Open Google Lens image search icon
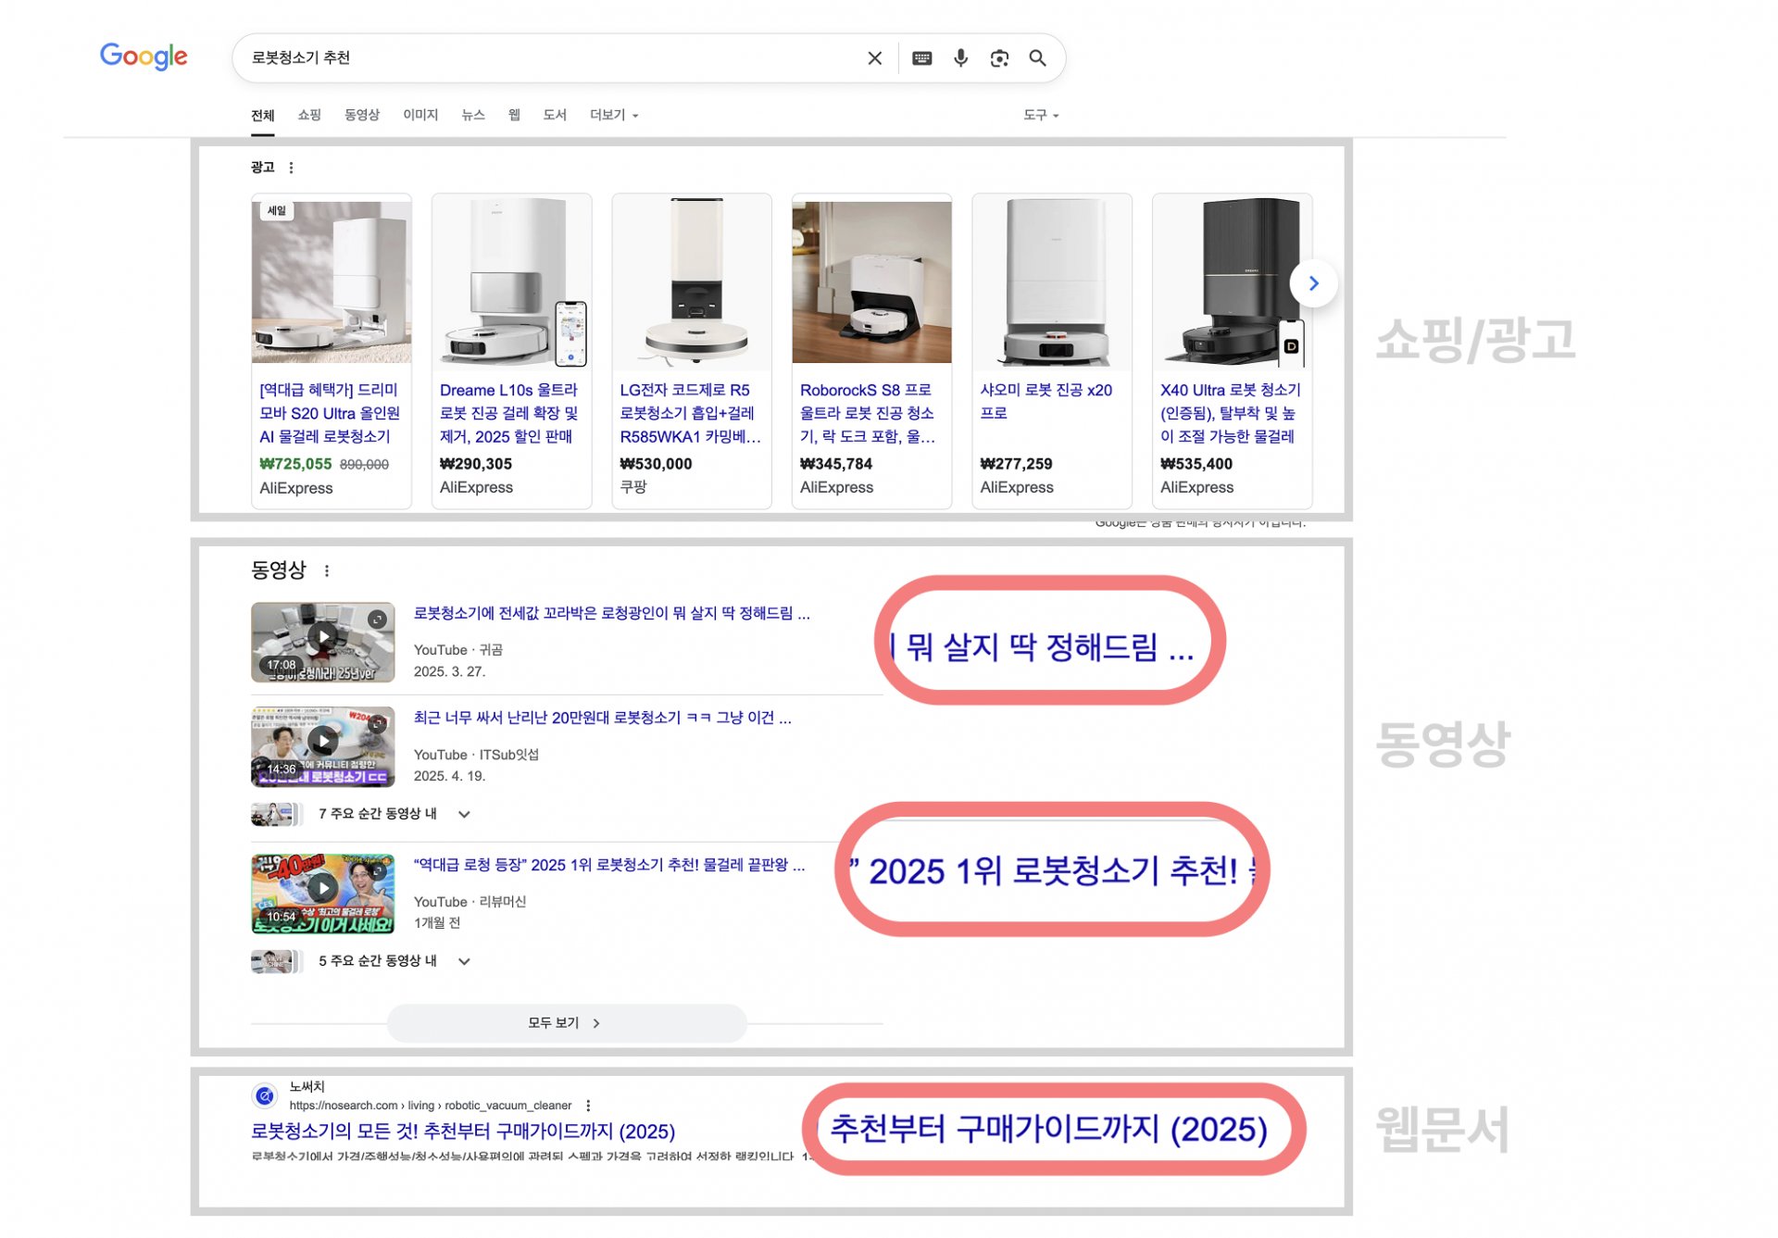Screen dimensions: 1778x1238 pyautogui.click(x=999, y=58)
